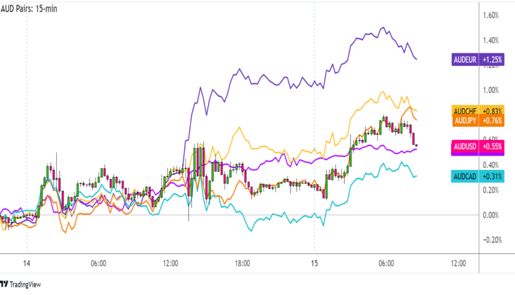Click the AUDCAD +0.31% value tag

point(493,176)
